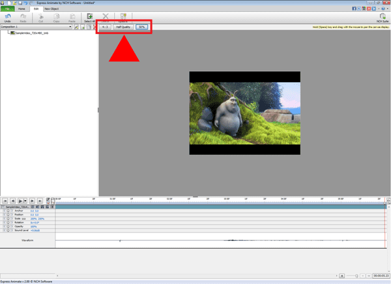Click the Cut scissors icon
This screenshot has width=391, height=284.
pyautogui.click(x=40, y=18)
